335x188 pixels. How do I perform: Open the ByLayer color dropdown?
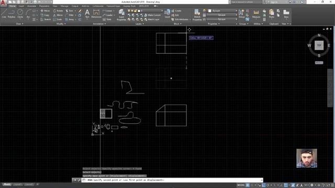click(222, 10)
